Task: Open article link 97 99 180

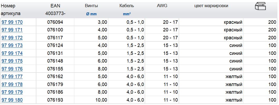Action: coord(12,100)
